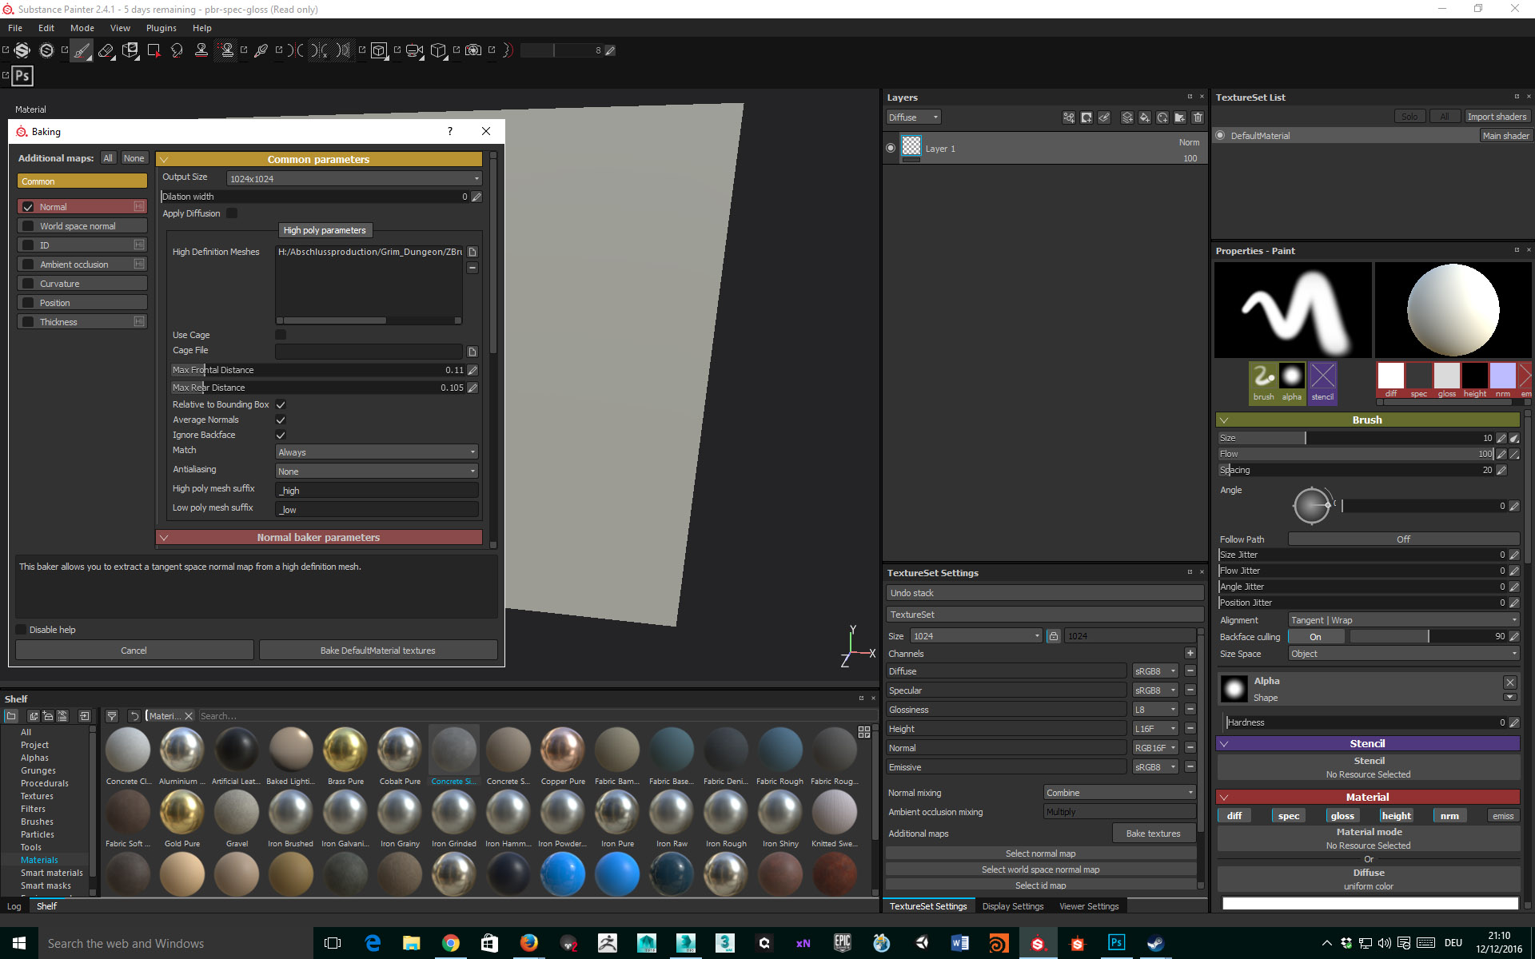Screen dimensions: 1535x959
Task: Add a new channel with plus icon
Action: [x=1190, y=654]
